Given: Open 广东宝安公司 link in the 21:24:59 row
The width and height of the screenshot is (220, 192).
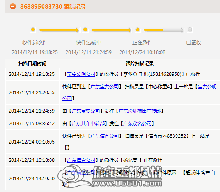Looking at the screenshot, I should tap(86, 111).
